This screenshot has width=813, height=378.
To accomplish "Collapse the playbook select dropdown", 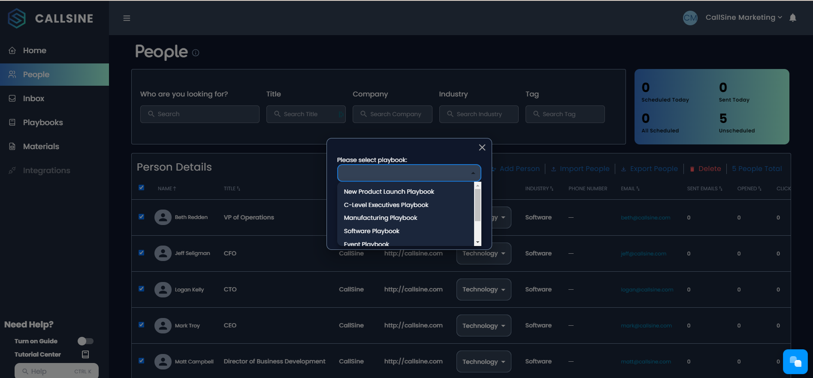I will pos(473,173).
